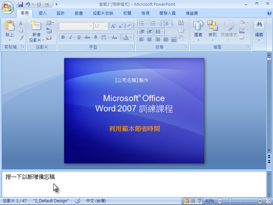Zoom out with minus button
This screenshot has height=205, width=273.
(x=220, y=201)
